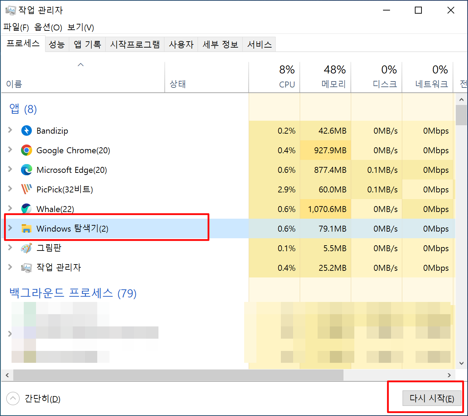Open the 보기(V) menu

[80, 27]
